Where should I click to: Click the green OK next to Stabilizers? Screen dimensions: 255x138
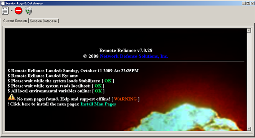point(108,81)
